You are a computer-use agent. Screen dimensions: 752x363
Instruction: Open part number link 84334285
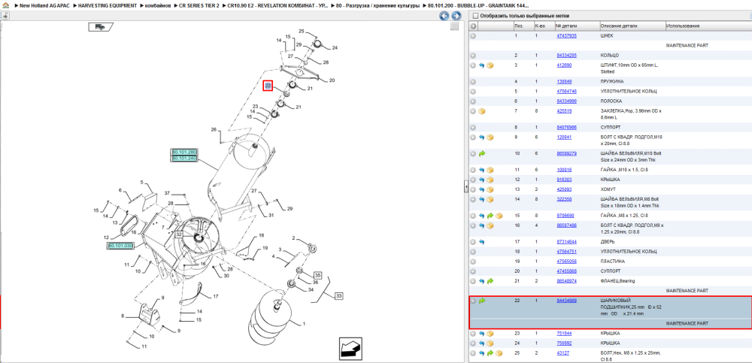coord(566,56)
